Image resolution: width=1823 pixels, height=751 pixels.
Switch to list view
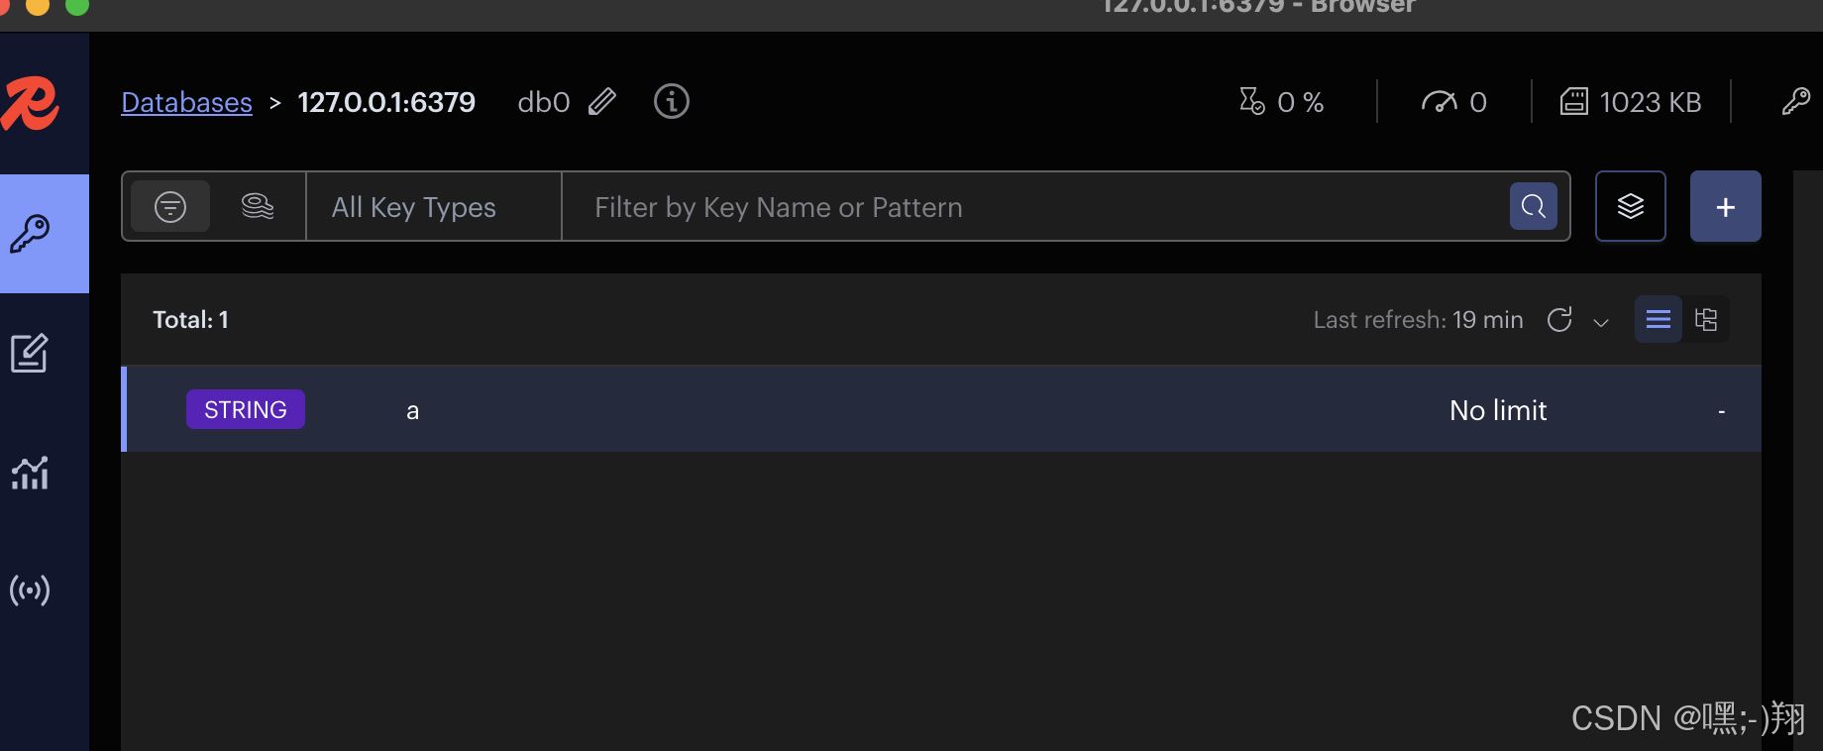click(x=1659, y=319)
